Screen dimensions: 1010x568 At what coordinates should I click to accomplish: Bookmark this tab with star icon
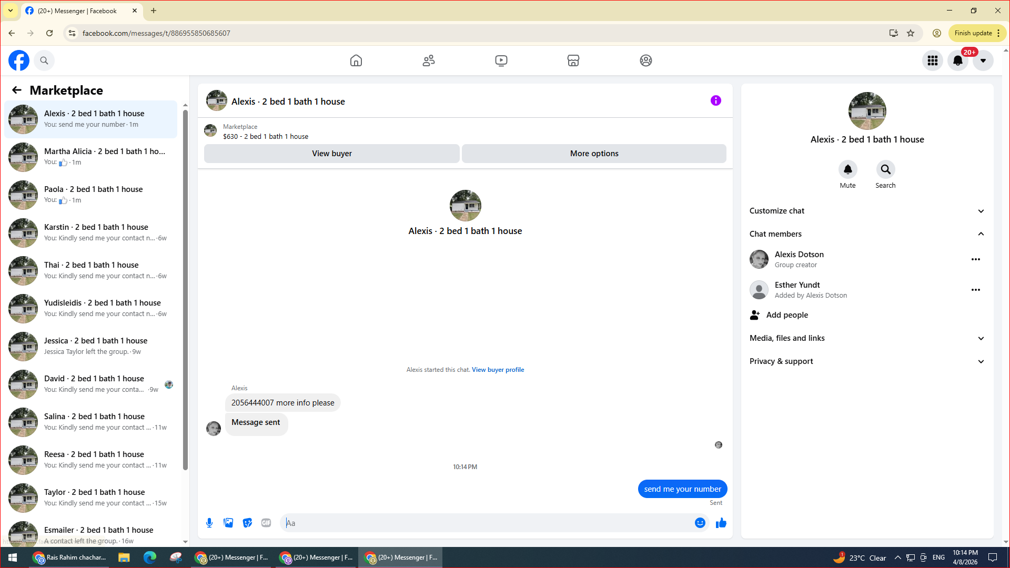pyautogui.click(x=911, y=33)
